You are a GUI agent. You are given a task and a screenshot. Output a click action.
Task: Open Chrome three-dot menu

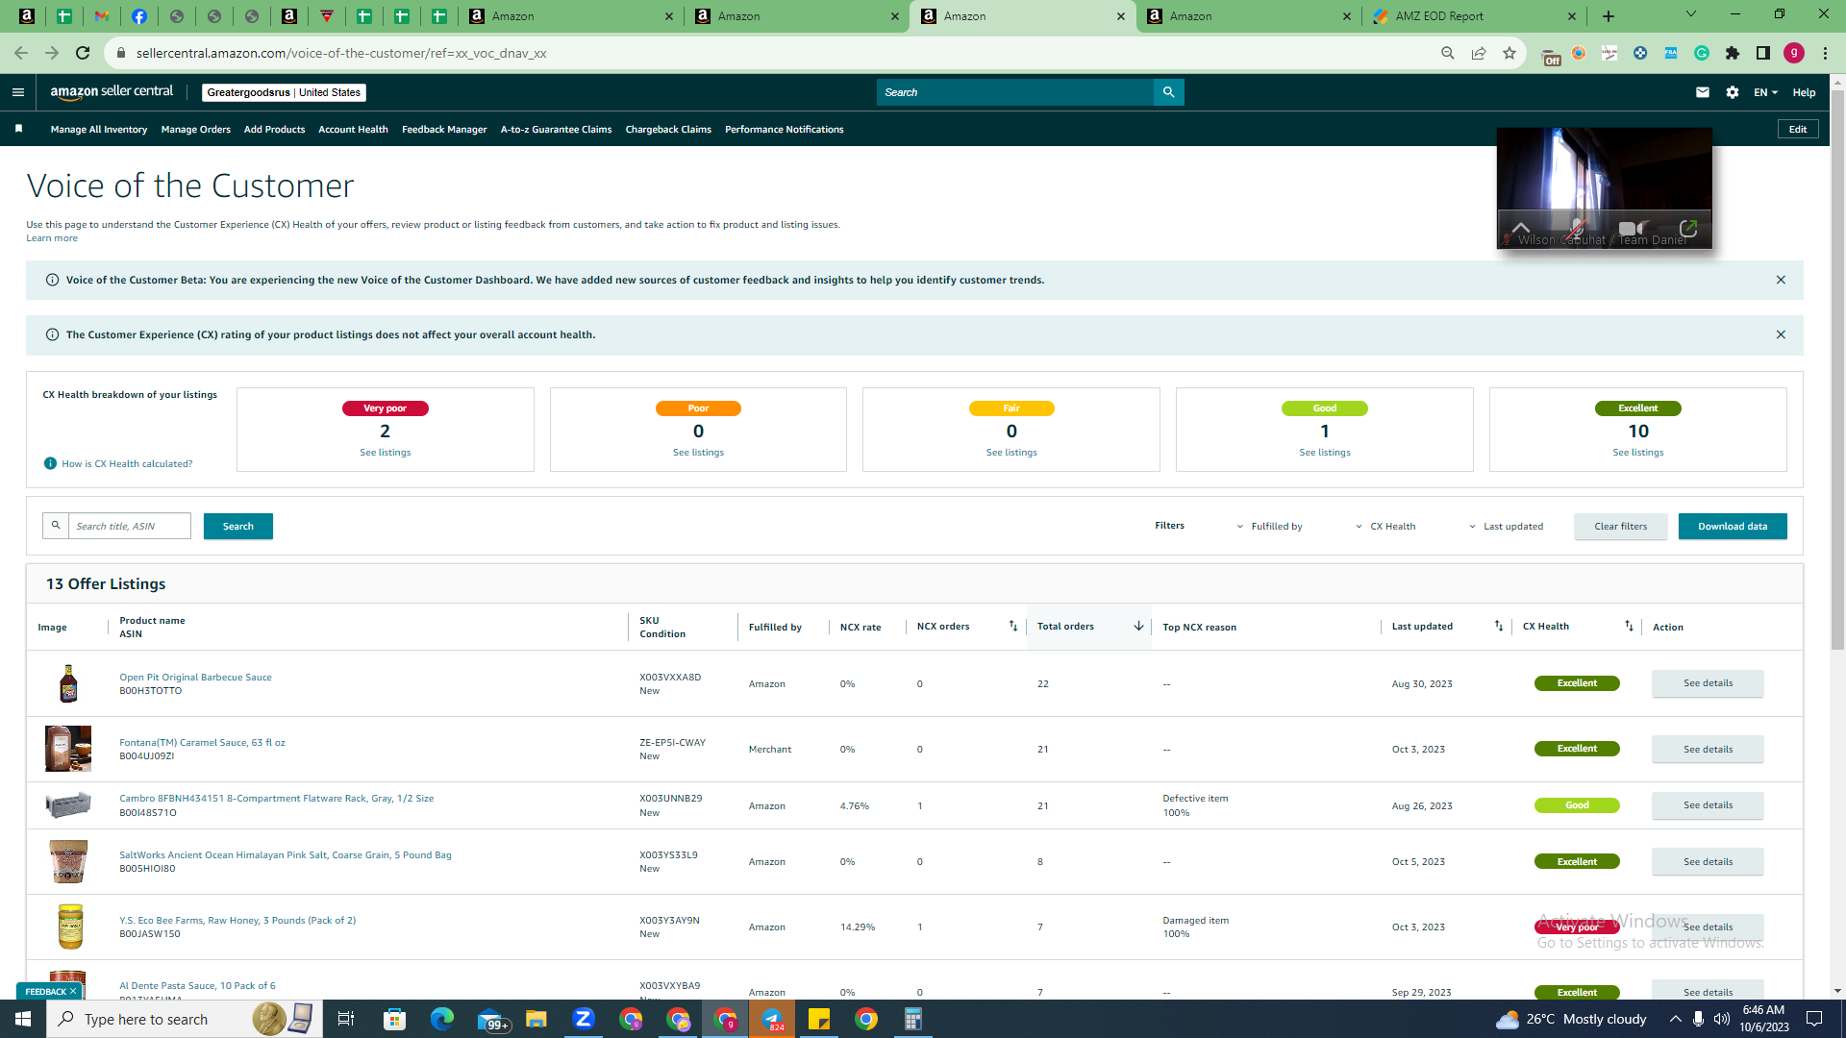1825,53
